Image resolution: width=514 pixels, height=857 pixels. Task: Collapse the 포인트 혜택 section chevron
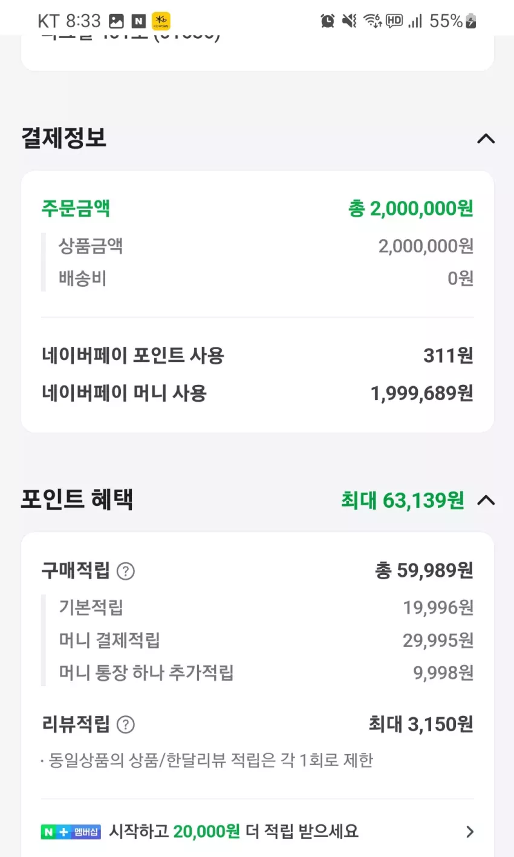pyautogui.click(x=486, y=500)
